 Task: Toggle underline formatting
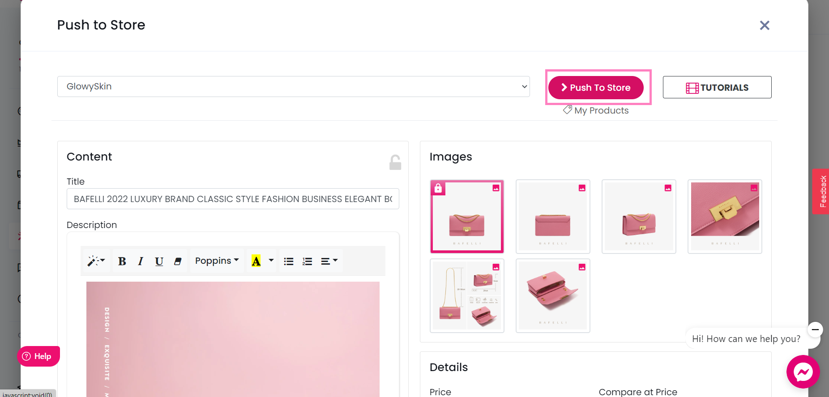click(159, 261)
